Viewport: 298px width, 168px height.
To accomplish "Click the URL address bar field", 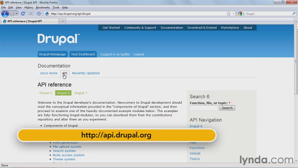I will click(138, 14).
